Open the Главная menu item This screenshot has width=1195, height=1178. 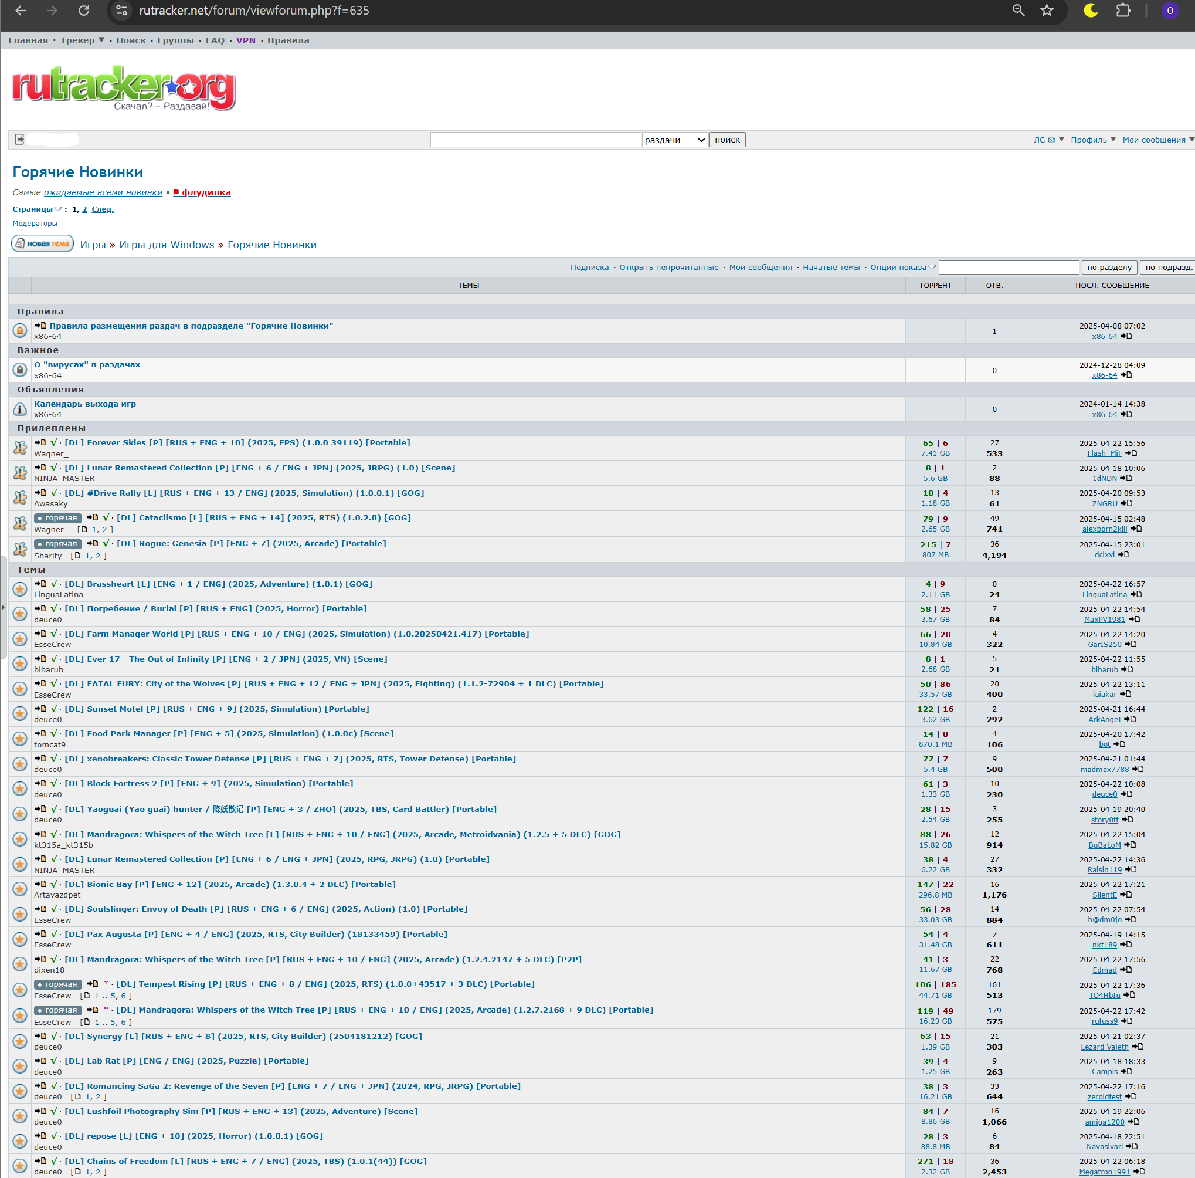[28, 40]
